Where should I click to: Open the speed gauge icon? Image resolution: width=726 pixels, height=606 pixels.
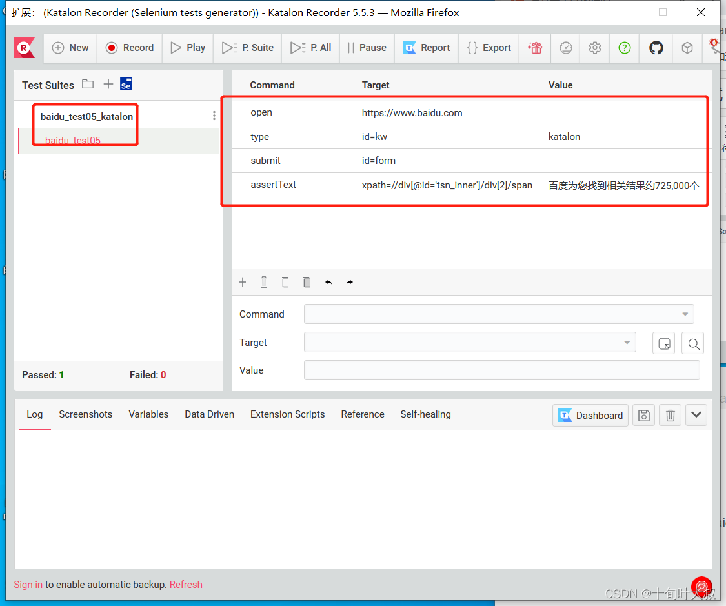[x=566, y=48]
